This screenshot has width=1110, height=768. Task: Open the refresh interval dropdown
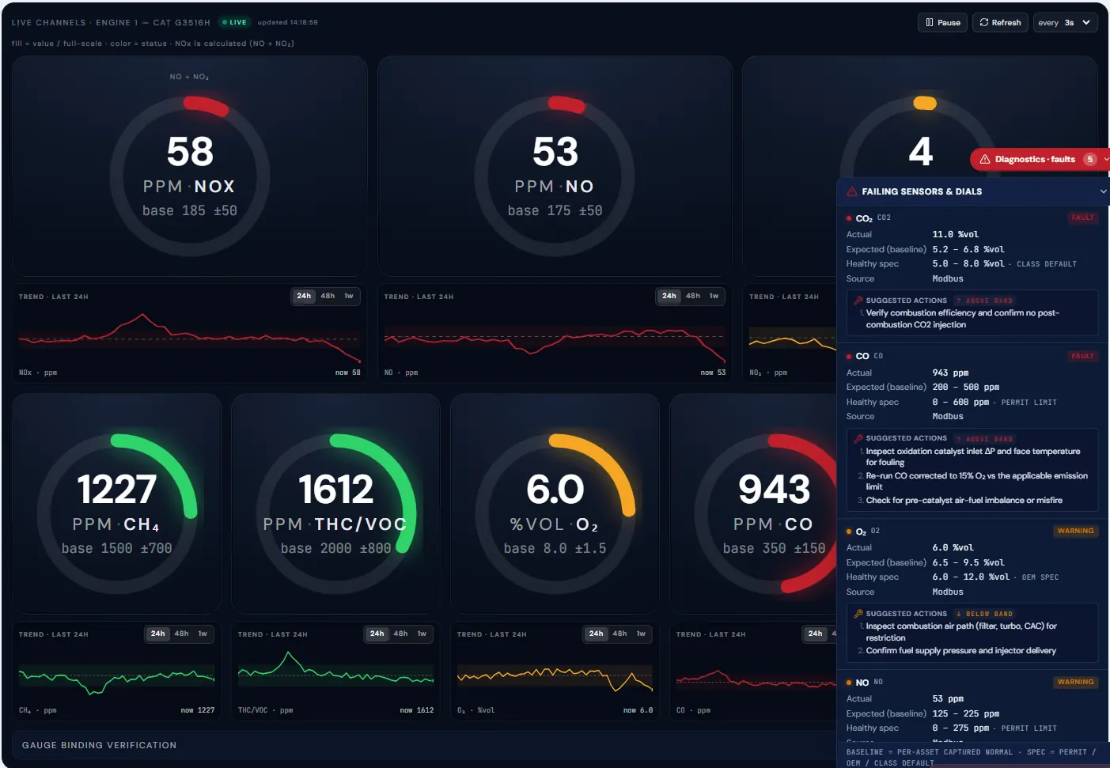pos(1065,23)
